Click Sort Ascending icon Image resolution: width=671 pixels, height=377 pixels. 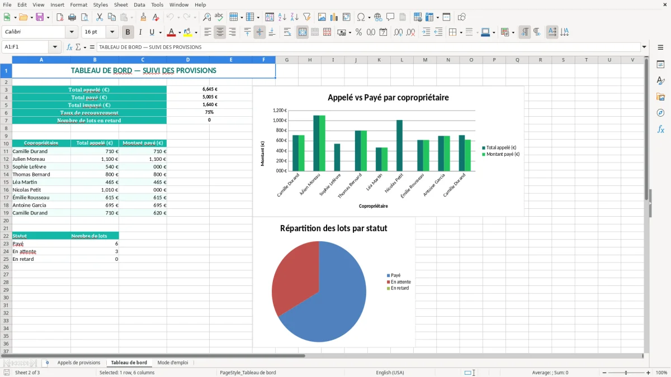coord(282,17)
